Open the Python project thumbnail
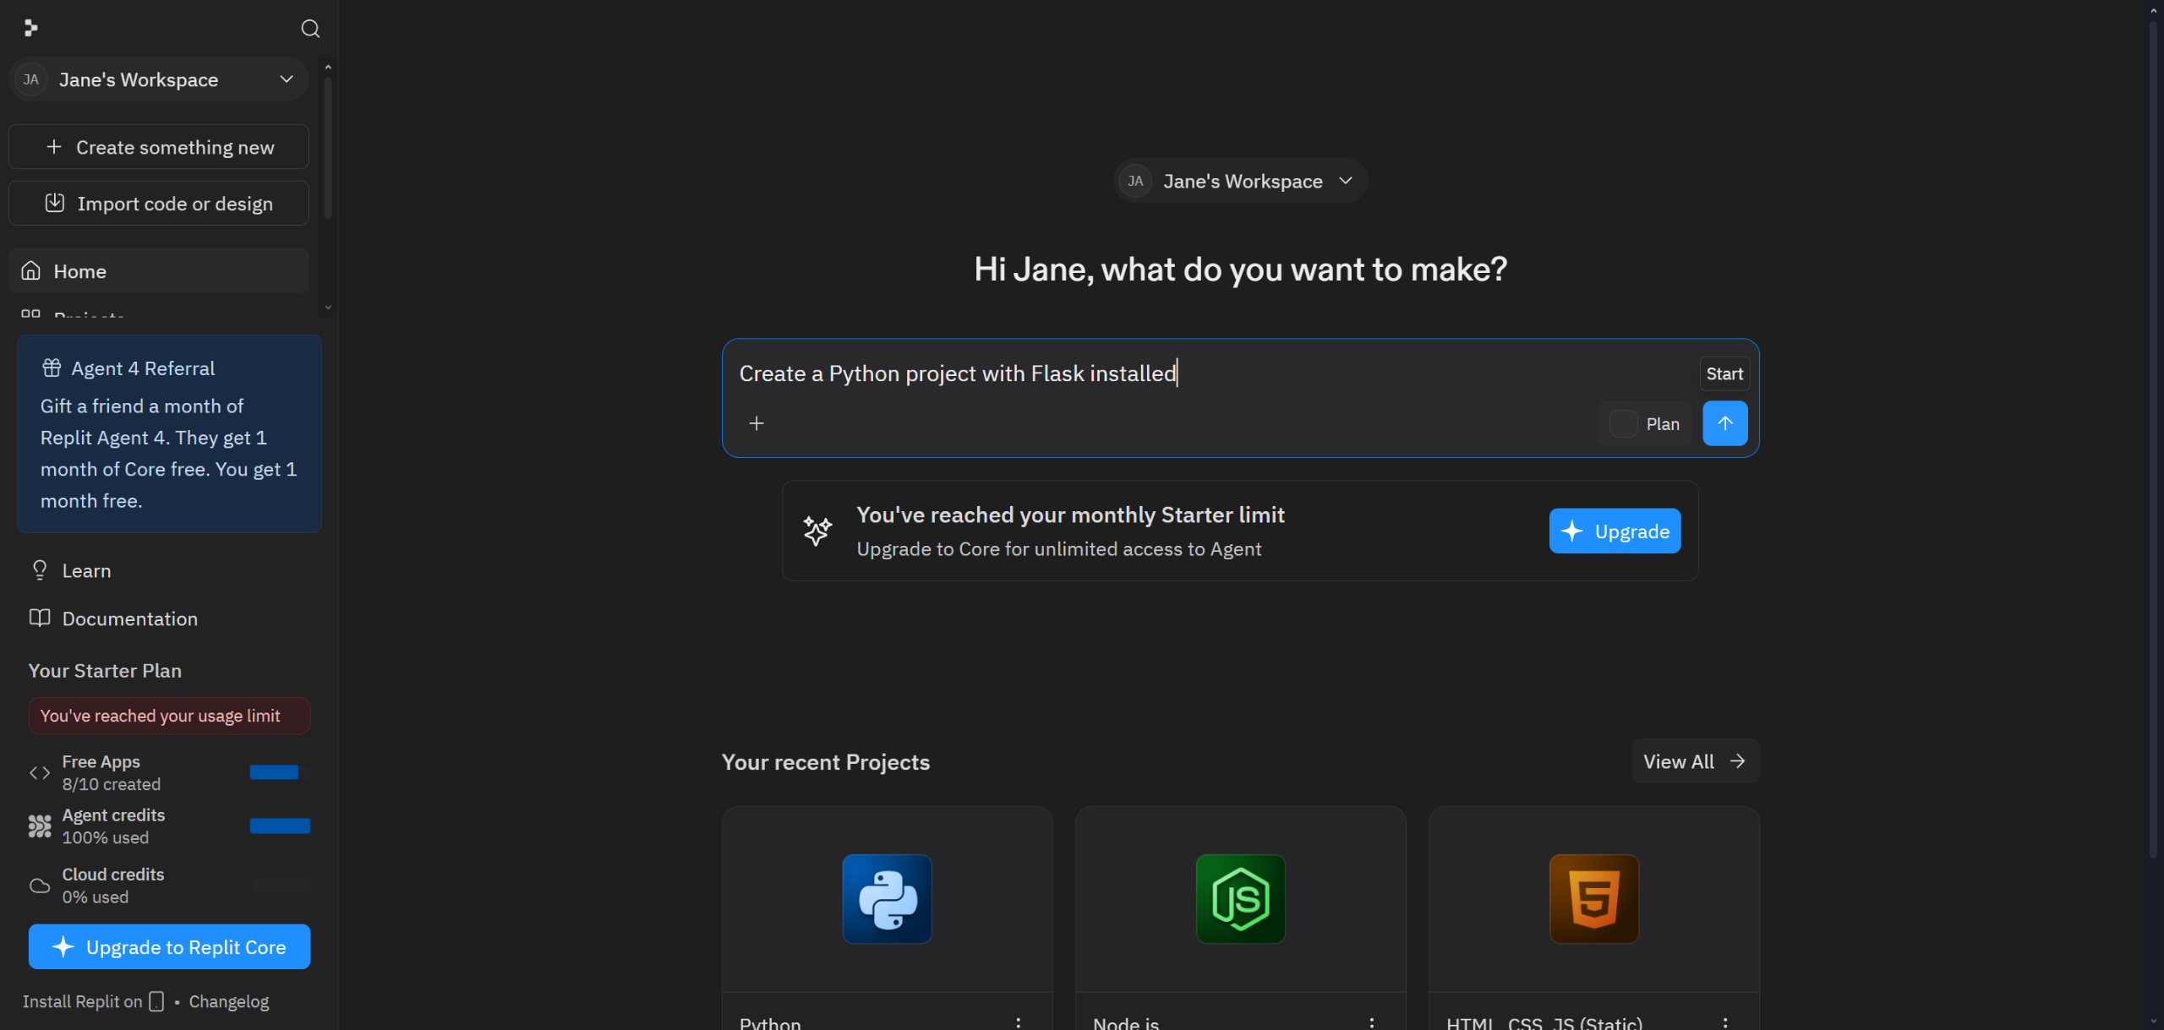Viewport: 2164px width, 1030px height. [887, 898]
